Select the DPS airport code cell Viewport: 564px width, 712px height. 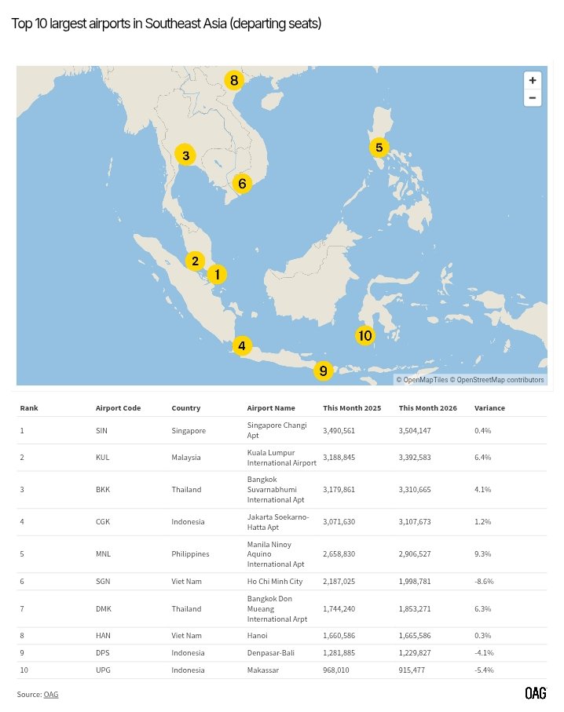[103, 653]
